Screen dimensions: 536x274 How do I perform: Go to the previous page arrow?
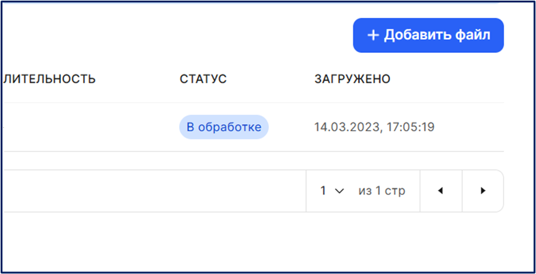[441, 190]
